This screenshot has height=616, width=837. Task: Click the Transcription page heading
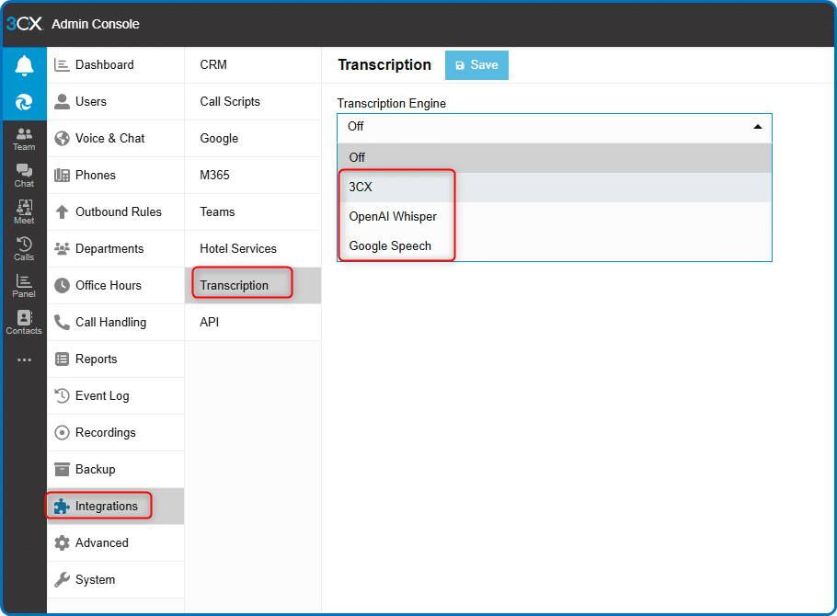point(384,65)
